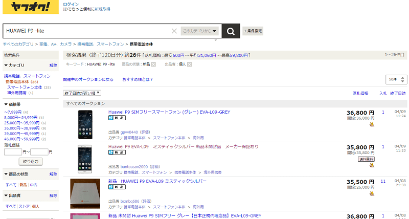Viewport: 409px width, 219px height.
Task: Click the hand icon under the 35,500 円 price
Action: pyautogui.click(x=372, y=193)
